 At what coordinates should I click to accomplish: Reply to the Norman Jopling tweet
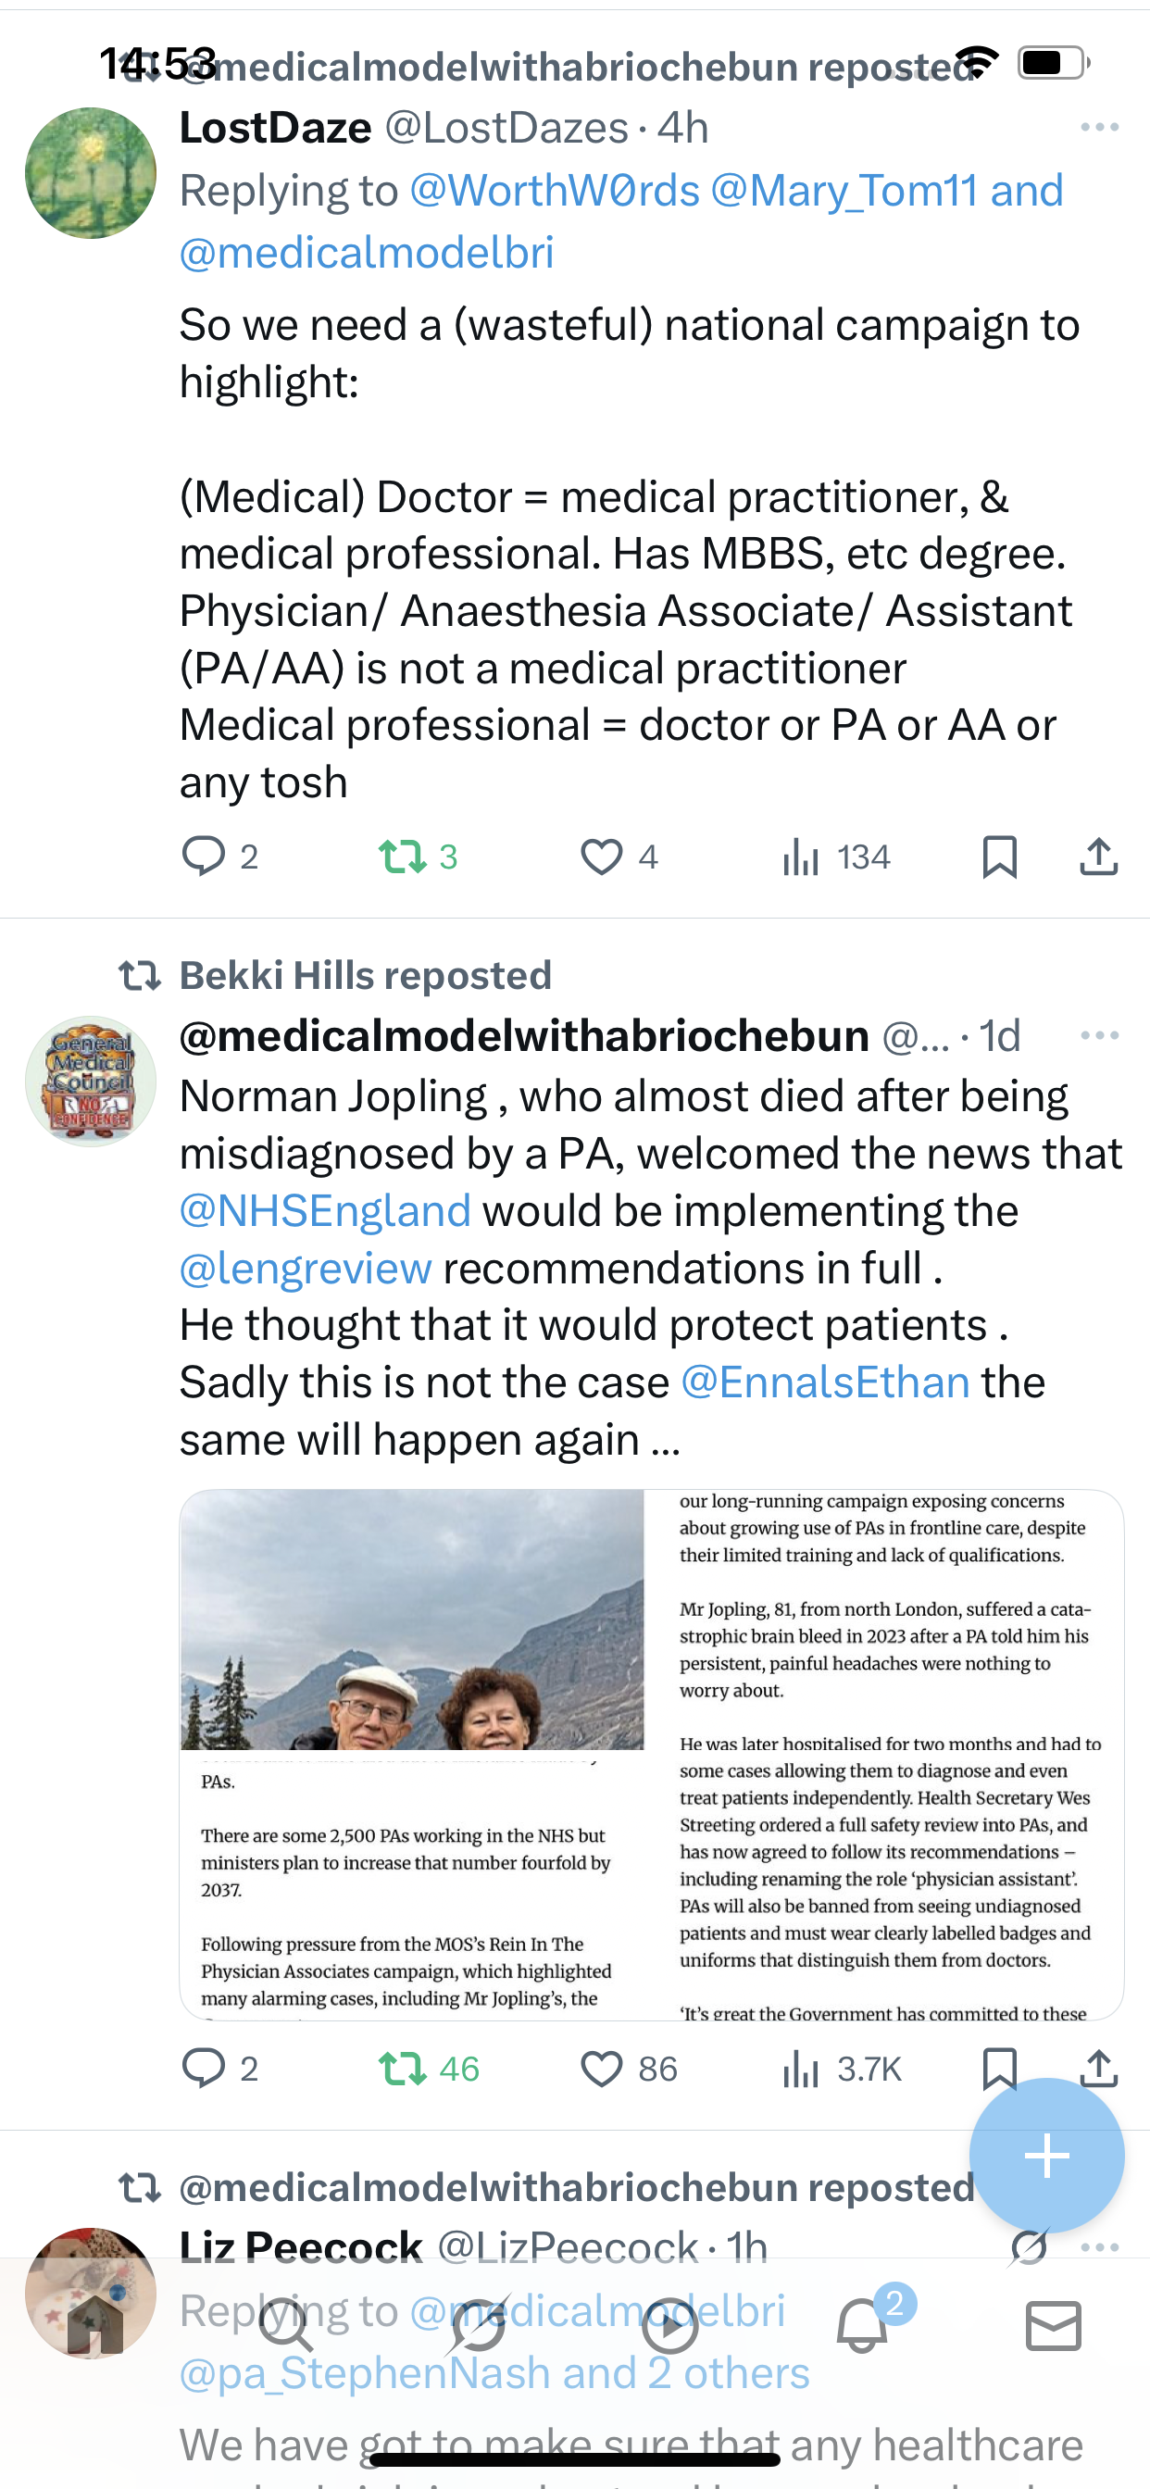(x=203, y=2069)
